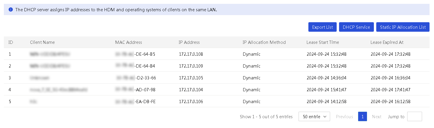
Task: Click Dynamic in row with 172.17.0.106
Action: 252,102
